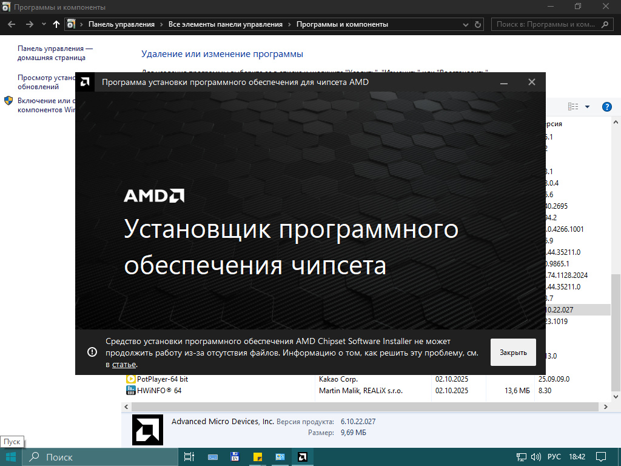Open the yellow sticky notes taskbar app
The width and height of the screenshot is (621, 466).
coord(257,457)
